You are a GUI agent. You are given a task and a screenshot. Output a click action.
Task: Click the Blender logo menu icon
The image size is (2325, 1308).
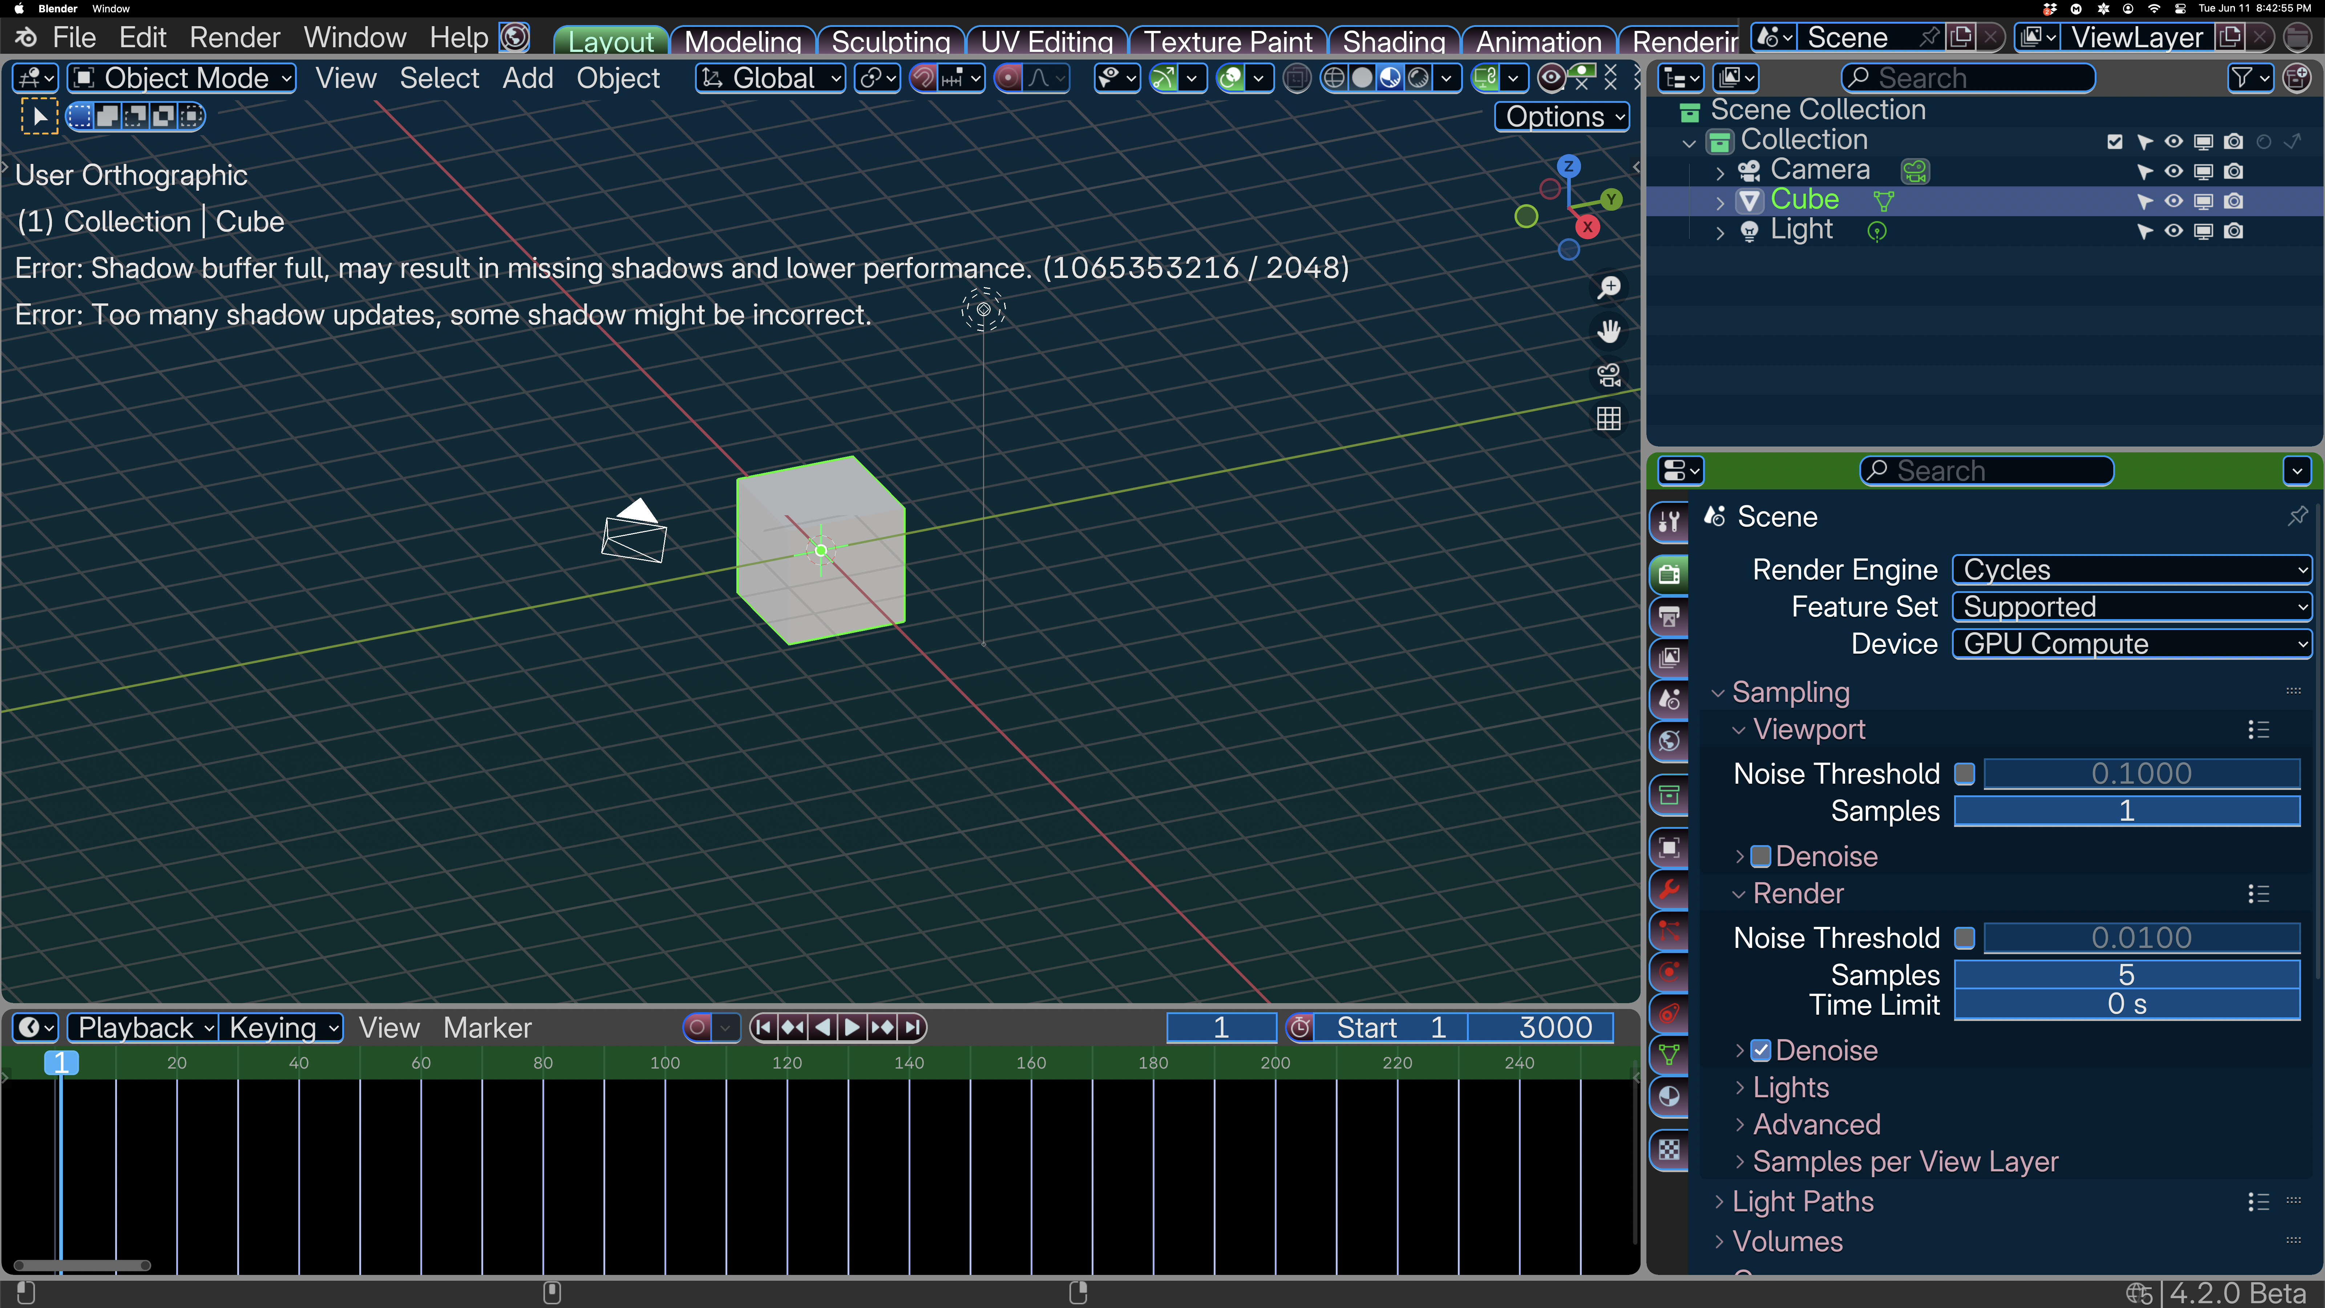(x=25, y=38)
